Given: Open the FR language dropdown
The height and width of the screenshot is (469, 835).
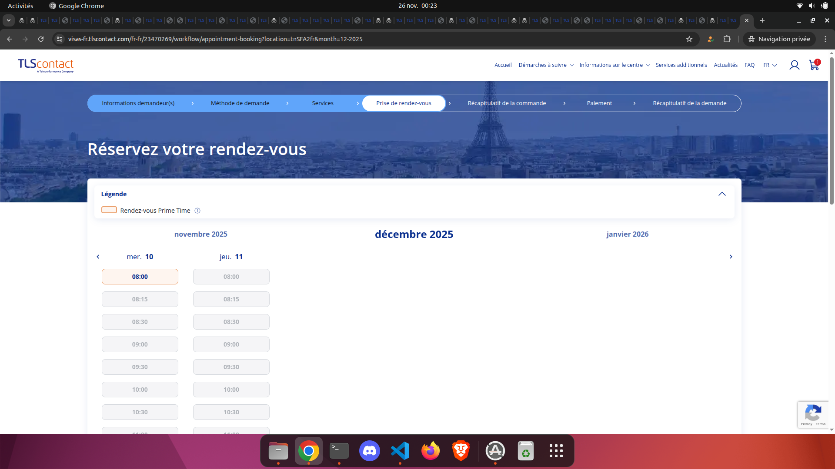Looking at the screenshot, I should [769, 65].
